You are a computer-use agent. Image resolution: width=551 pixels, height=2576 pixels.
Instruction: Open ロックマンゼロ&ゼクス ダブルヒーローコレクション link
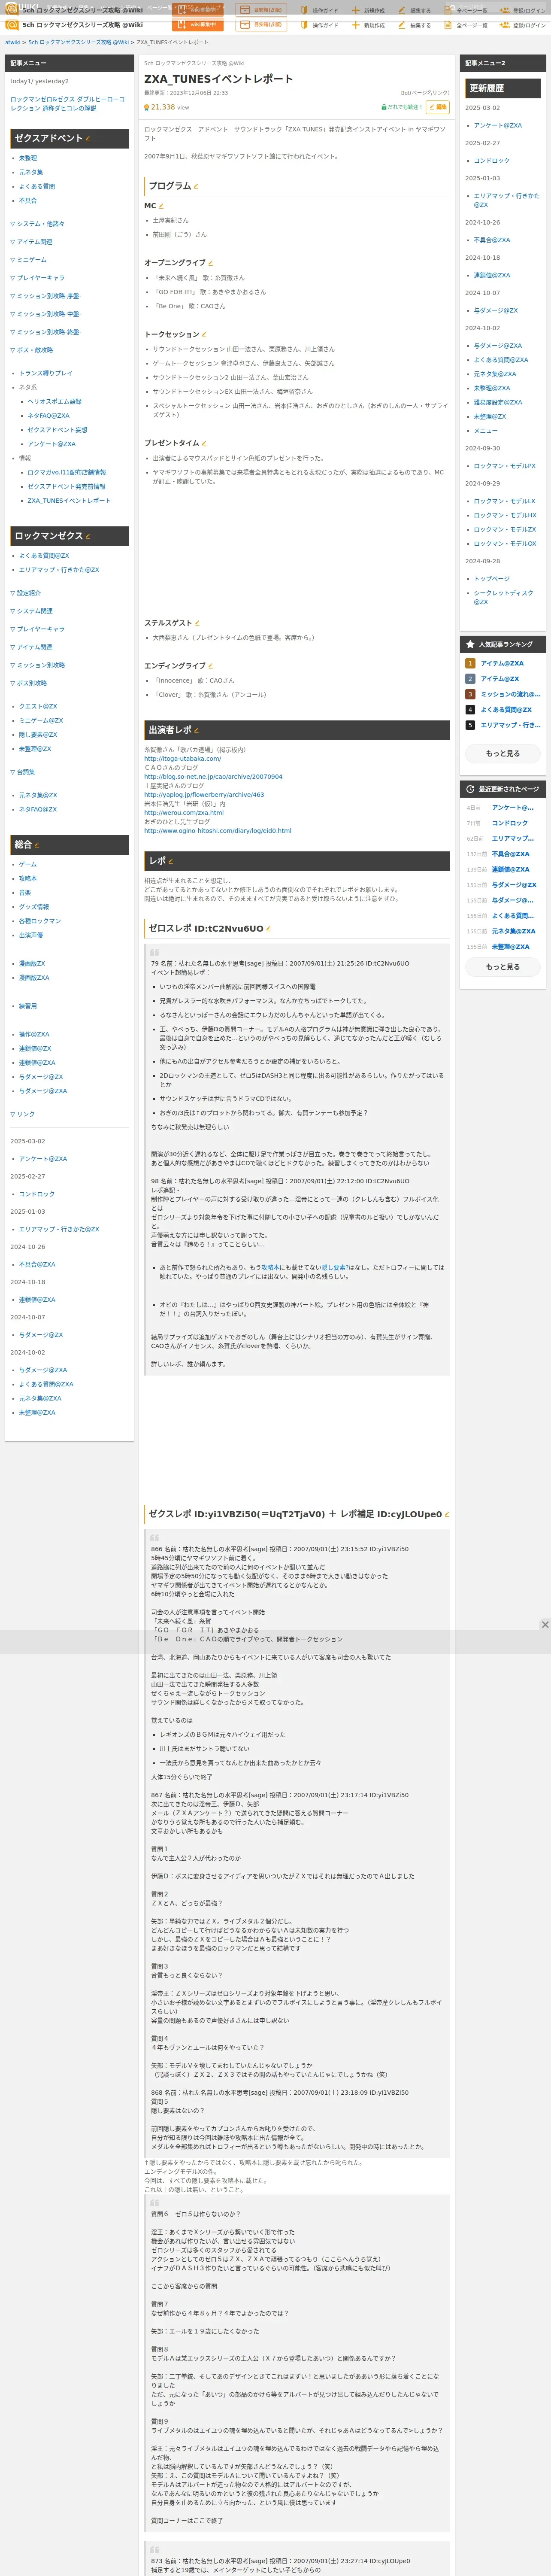coord(67,103)
